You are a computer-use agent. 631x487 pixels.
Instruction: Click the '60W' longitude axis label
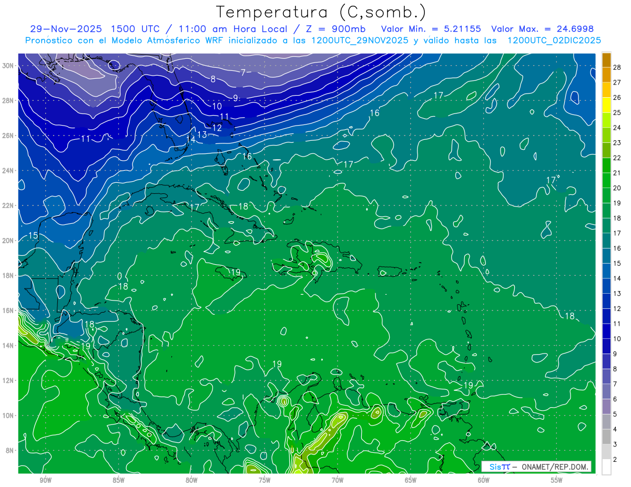point(484,480)
